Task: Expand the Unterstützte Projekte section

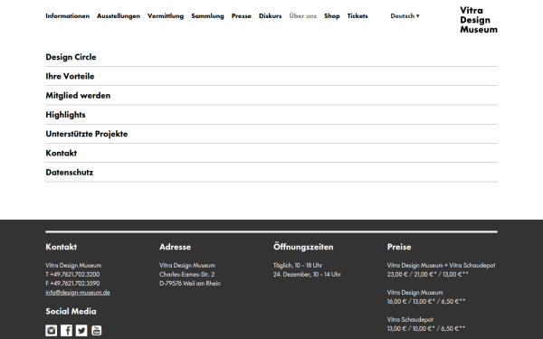Action: [271, 134]
